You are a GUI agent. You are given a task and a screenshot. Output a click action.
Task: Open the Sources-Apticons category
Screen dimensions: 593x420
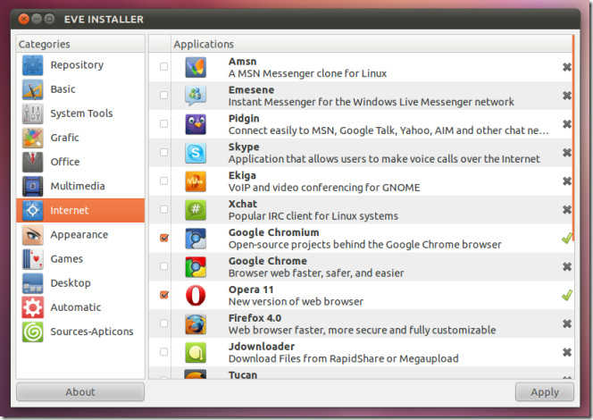[80, 332]
